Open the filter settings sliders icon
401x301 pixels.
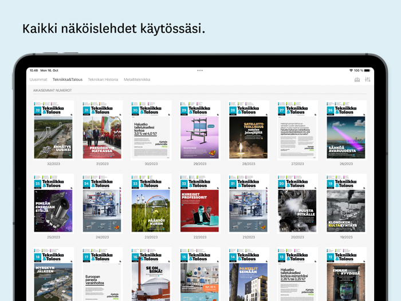(368, 80)
